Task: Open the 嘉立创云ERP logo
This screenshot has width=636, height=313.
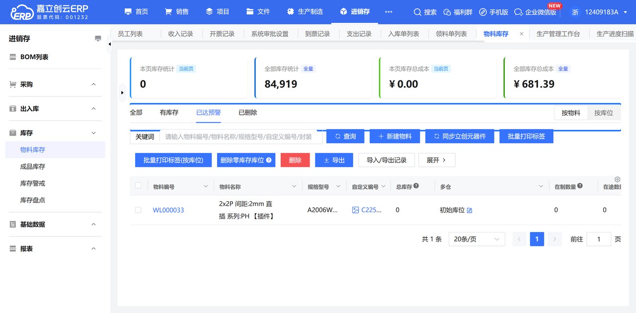Action: 49,12
